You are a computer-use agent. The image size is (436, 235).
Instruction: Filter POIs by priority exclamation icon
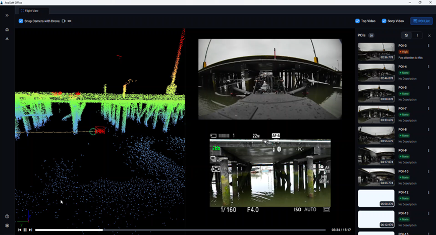(417, 36)
